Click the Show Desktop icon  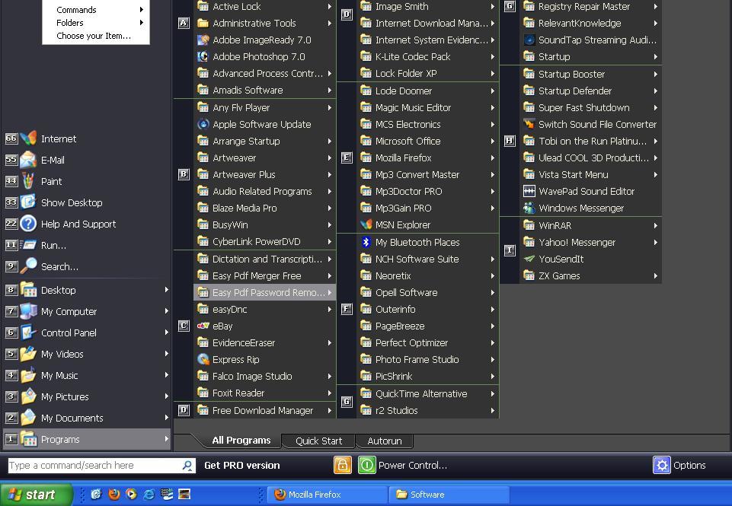click(28, 202)
